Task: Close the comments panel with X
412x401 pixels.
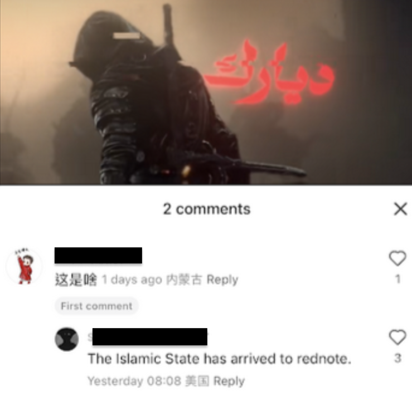Action: tap(400, 209)
